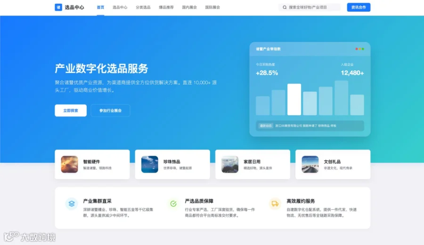Click the search magnifier icon
The image size is (424, 245).
(x=285, y=7)
